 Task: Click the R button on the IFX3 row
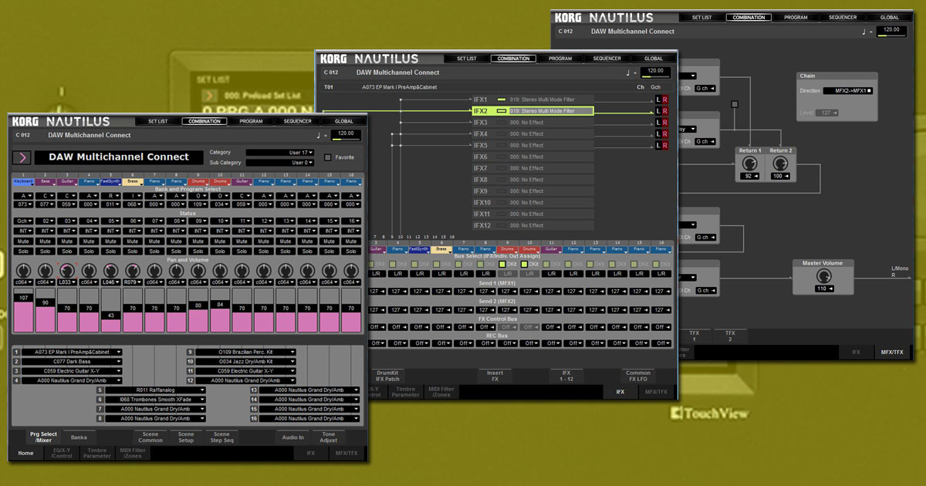click(666, 123)
